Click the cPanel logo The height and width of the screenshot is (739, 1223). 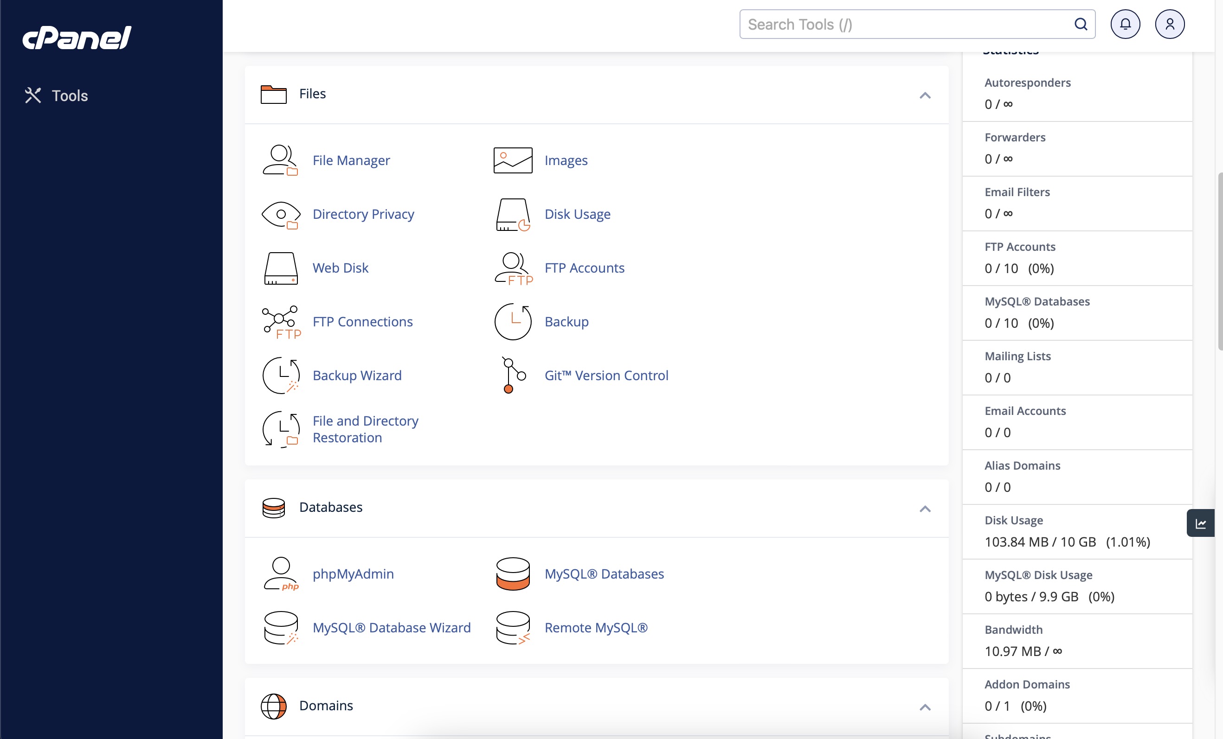click(77, 37)
